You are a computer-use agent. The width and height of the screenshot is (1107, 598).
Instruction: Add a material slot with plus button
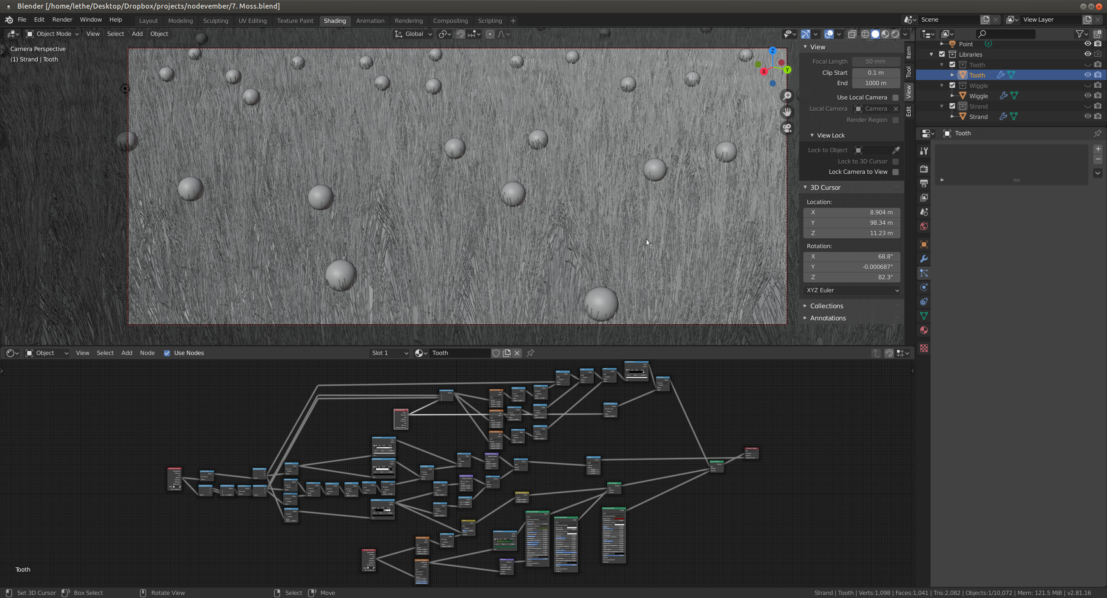[1098, 149]
